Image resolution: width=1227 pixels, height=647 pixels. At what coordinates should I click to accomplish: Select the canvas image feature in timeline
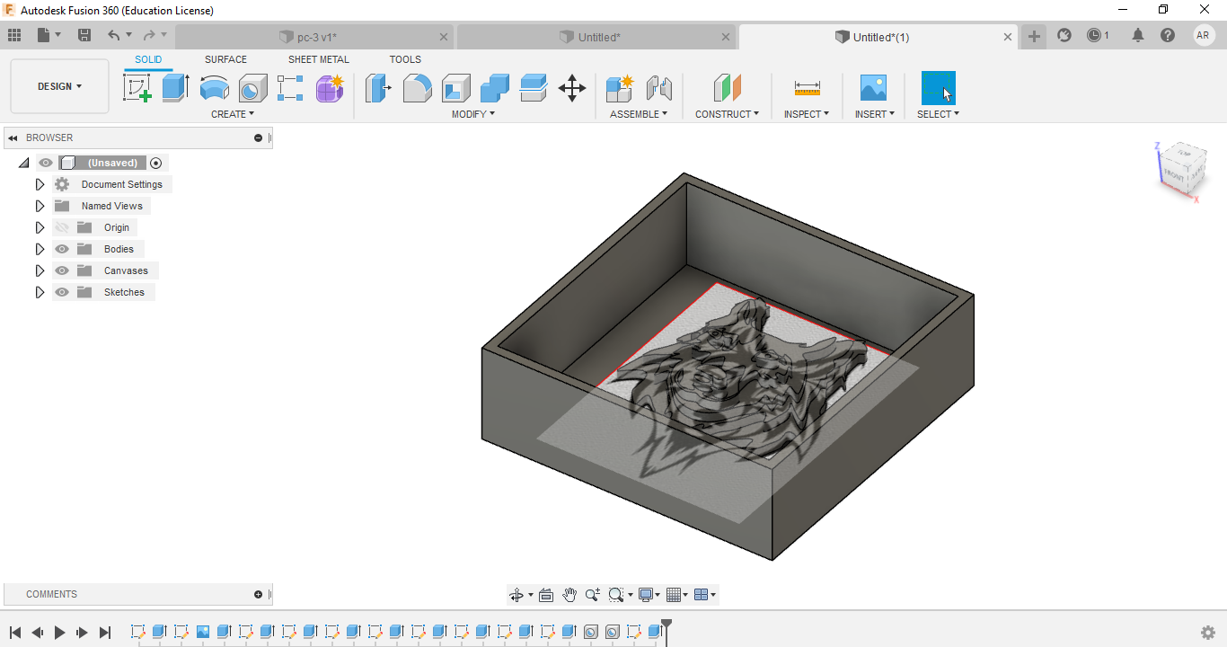coord(203,632)
